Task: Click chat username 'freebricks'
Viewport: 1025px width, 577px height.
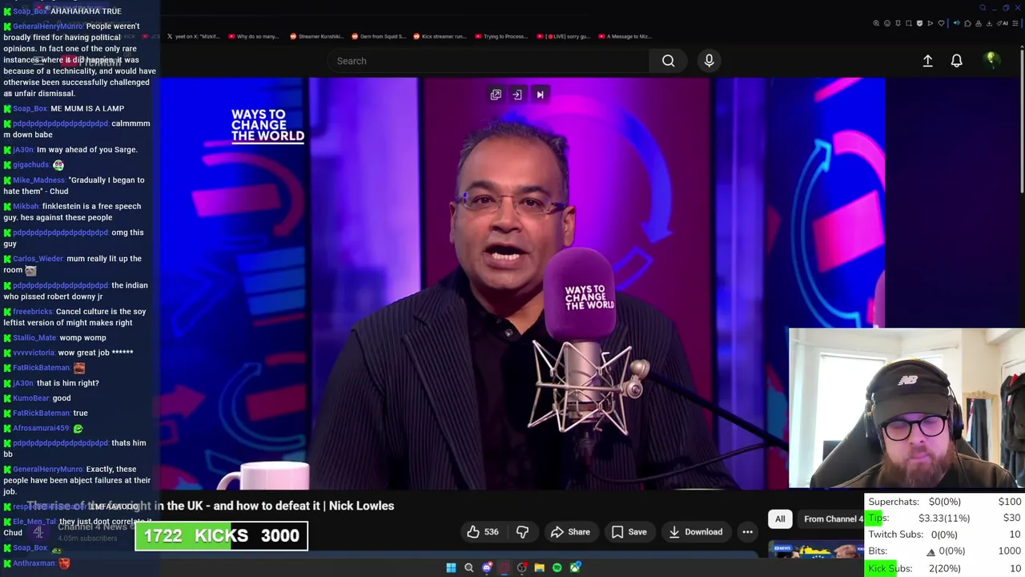Action: point(33,312)
